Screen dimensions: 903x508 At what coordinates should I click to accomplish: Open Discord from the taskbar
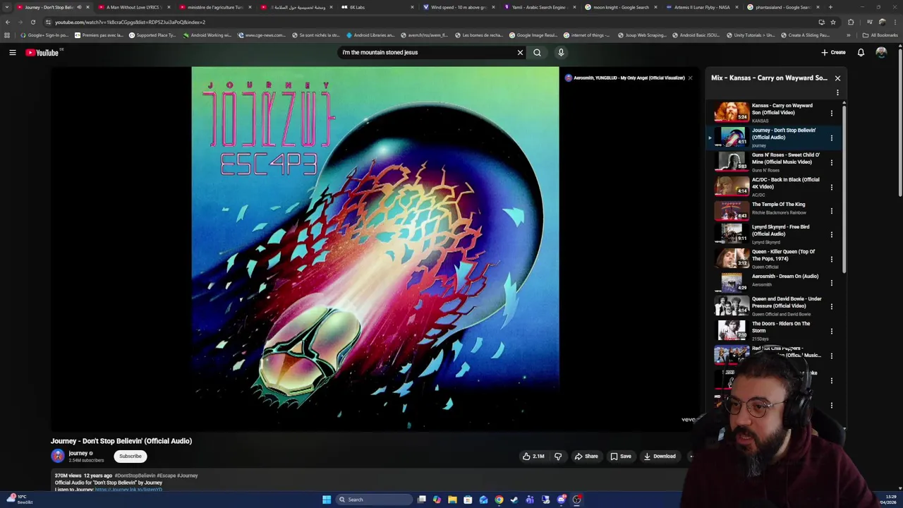click(561, 500)
